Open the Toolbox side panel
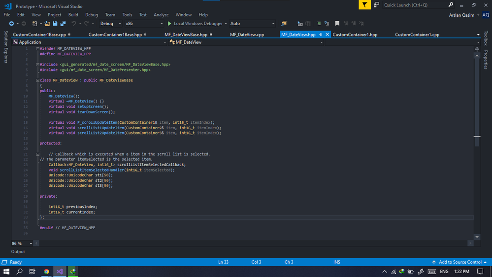The height and width of the screenshot is (277, 492). pyautogui.click(x=486, y=38)
